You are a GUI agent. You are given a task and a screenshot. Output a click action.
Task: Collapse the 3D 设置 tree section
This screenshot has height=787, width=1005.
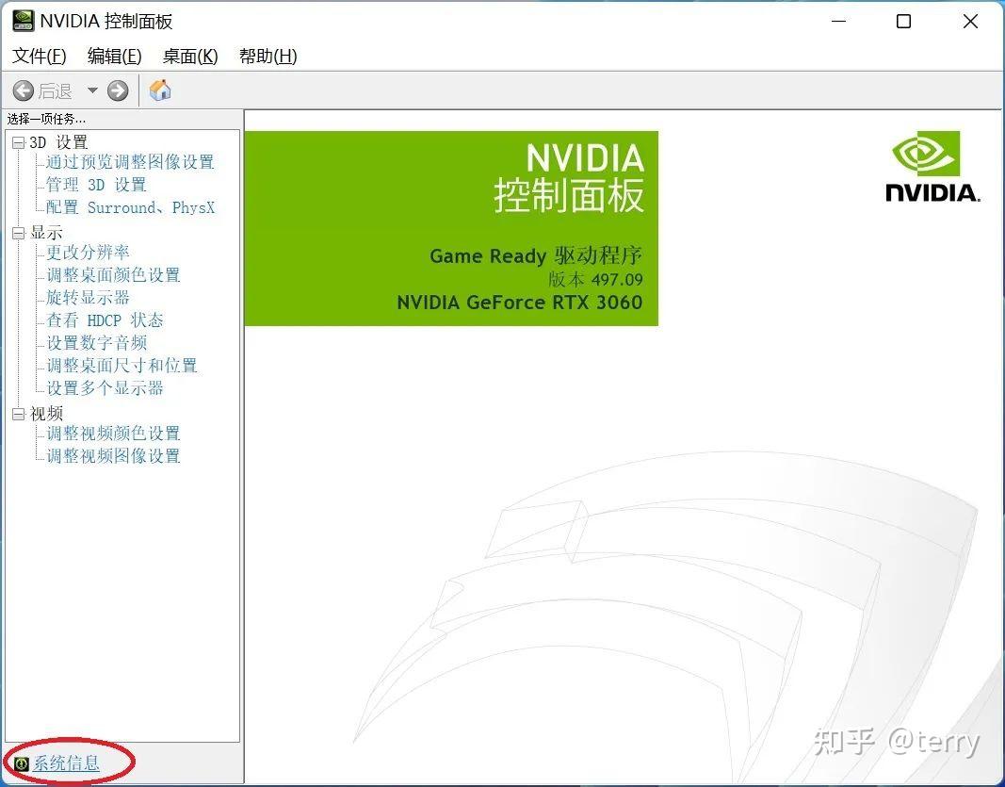19,142
